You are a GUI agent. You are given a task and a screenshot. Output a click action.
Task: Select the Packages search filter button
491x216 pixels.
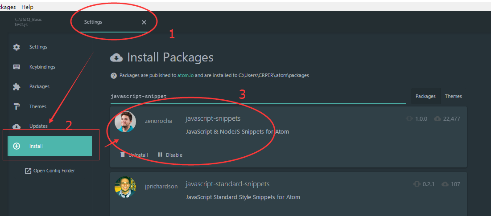click(425, 96)
